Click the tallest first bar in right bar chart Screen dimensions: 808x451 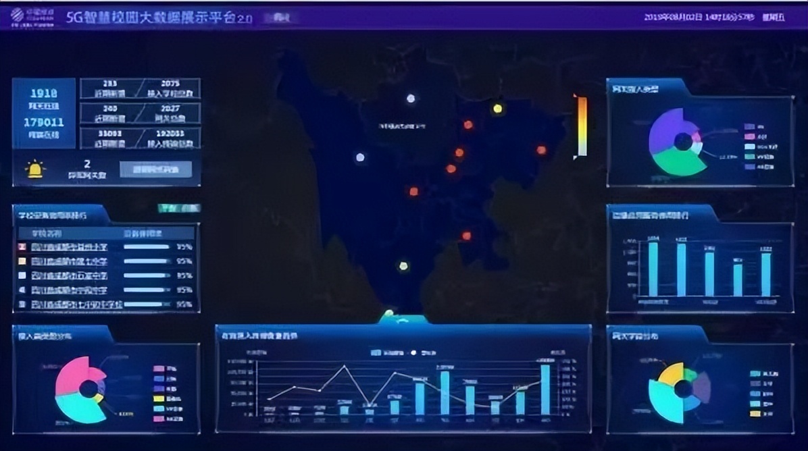pyautogui.click(x=653, y=269)
